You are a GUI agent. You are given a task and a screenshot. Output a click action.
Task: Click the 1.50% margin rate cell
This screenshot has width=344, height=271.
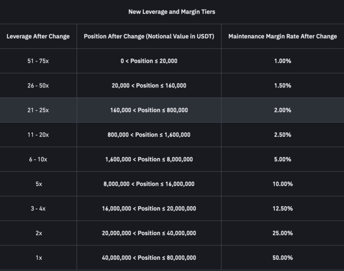[282, 86]
